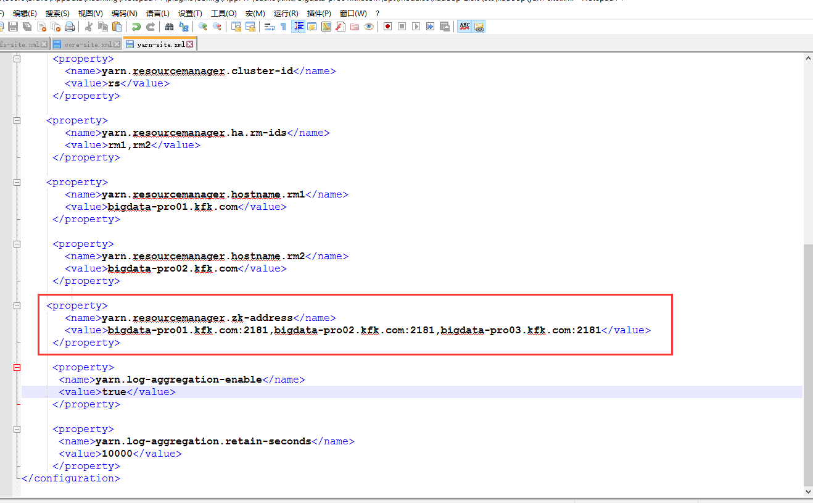Collapse the retain-seconds property fold marker
The height and width of the screenshot is (503, 813).
tap(17, 429)
